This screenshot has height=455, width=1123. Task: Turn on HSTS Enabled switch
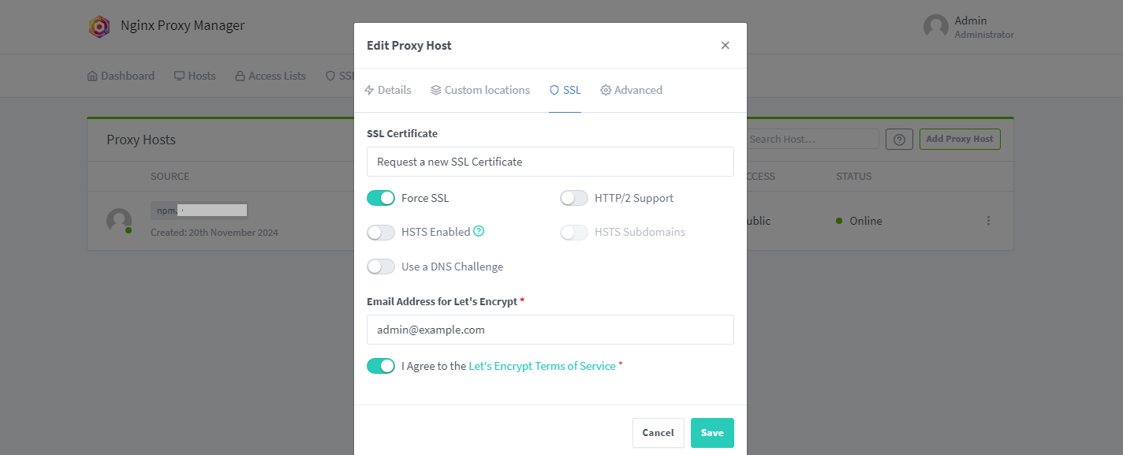(x=381, y=233)
